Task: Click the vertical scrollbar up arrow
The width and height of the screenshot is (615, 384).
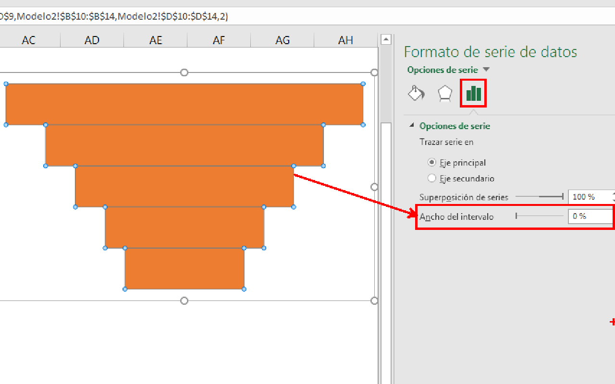Action: point(386,40)
